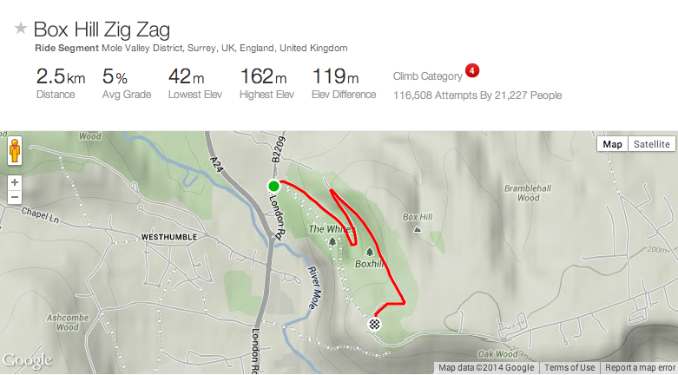Click The Whites tree marker
Screen dimensions: 678x375
(332, 240)
